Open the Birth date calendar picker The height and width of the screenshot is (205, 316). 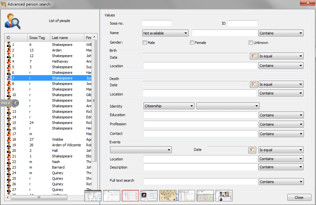click(253, 56)
